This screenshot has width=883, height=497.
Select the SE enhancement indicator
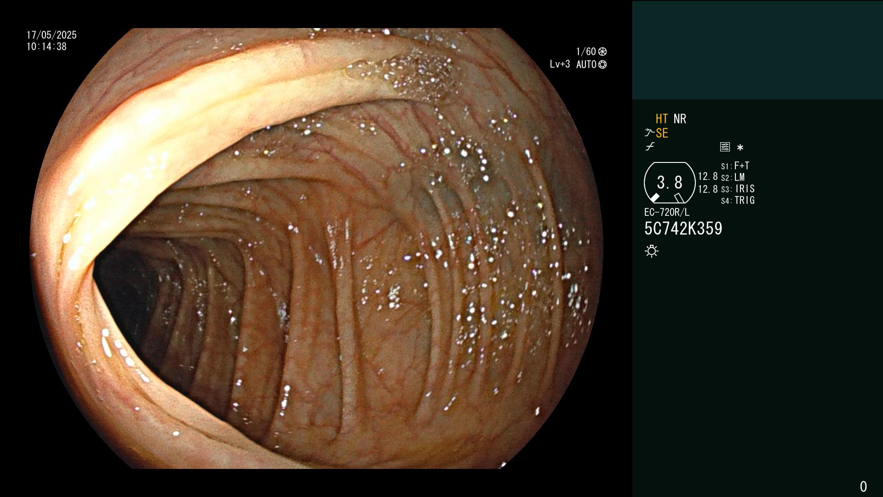point(662,133)
